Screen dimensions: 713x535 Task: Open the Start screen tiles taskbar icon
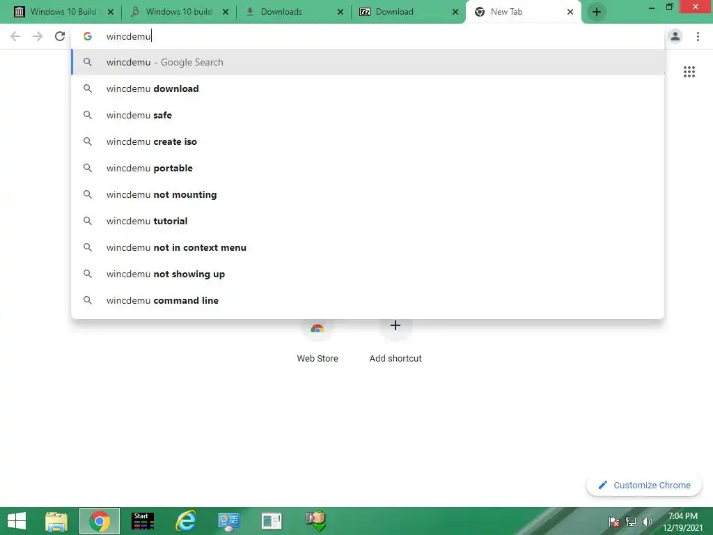[x=142, y=521]
